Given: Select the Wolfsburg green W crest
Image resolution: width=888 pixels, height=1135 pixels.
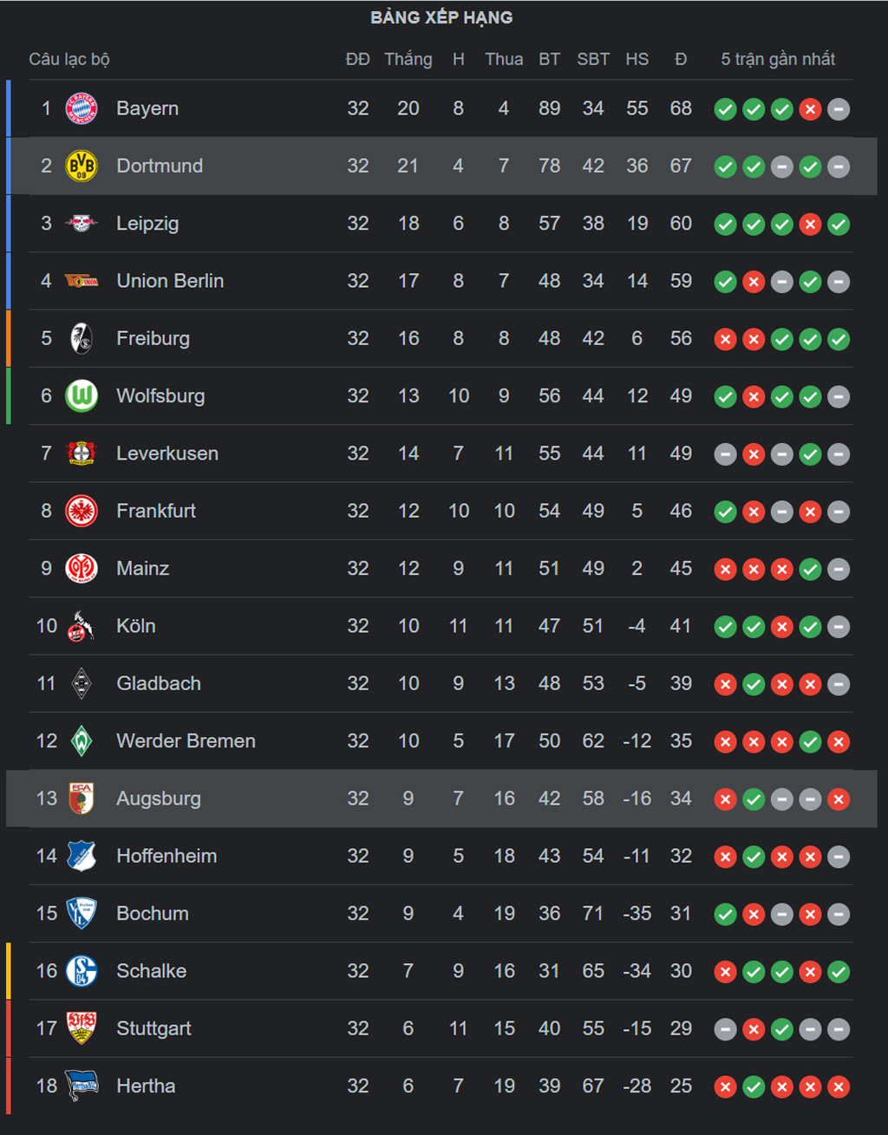Looking at the screenshot, I should (82, 396).
